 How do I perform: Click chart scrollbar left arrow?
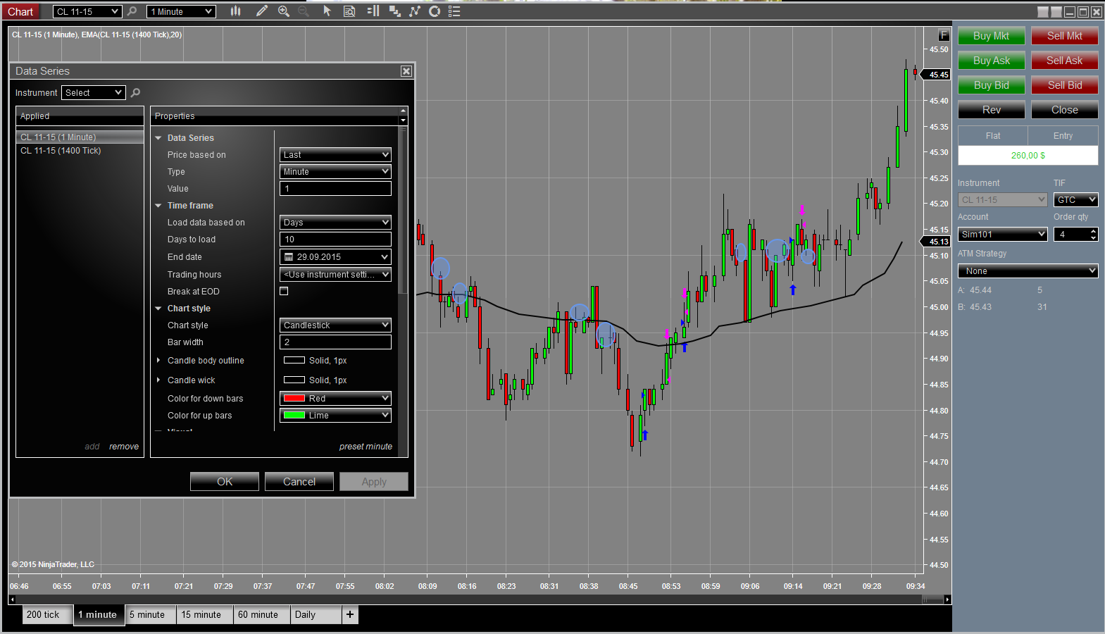(12, 599)
